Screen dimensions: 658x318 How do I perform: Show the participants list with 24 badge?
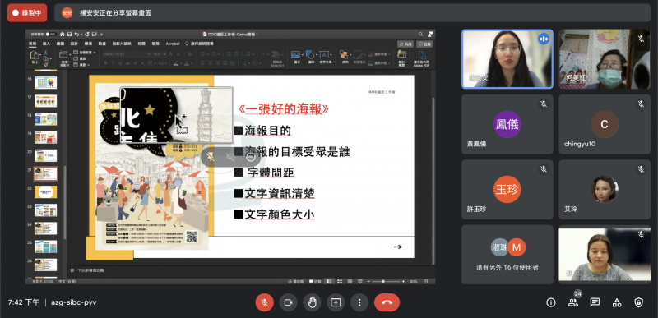tap(572, 302)
